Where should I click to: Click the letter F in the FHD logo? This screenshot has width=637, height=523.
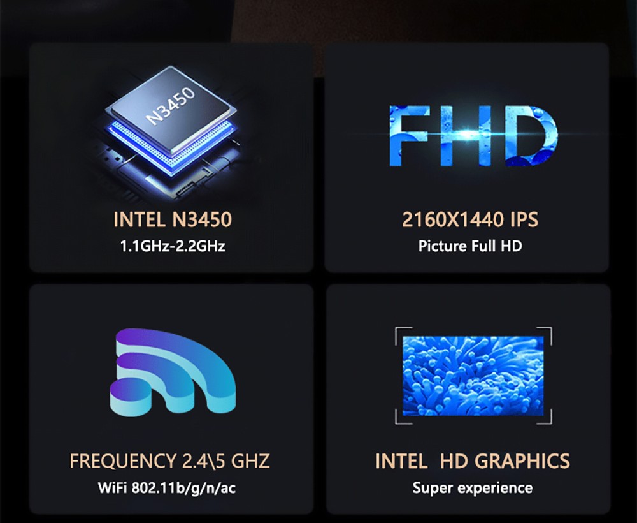(408, 135)
